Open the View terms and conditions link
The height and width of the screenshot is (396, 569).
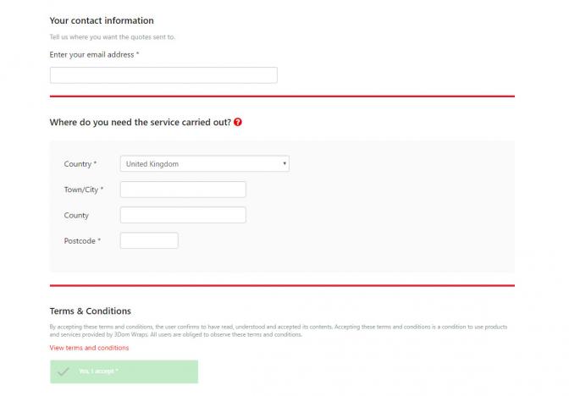click(x=89, y=348)
